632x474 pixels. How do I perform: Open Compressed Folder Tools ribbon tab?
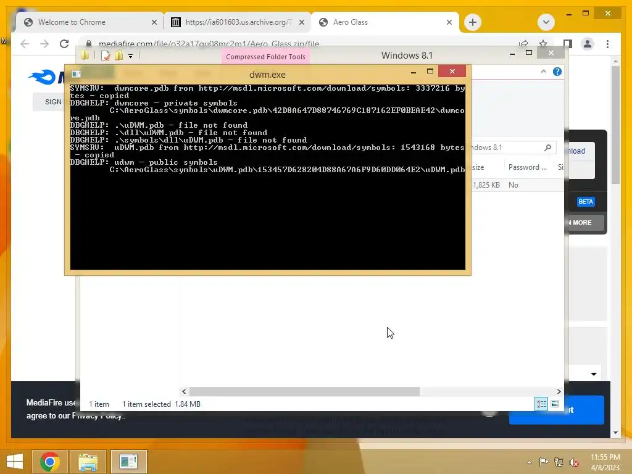265,57
